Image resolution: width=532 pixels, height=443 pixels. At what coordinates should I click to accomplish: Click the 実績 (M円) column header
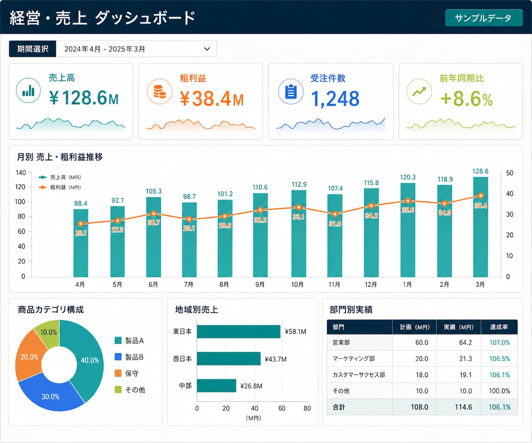coord(459,327)
